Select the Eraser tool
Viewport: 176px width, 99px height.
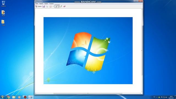(64, 6)
